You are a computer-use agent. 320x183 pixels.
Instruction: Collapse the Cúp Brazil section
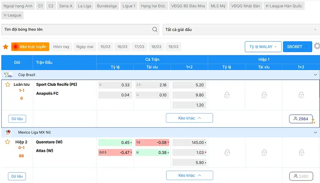(315, 75)
